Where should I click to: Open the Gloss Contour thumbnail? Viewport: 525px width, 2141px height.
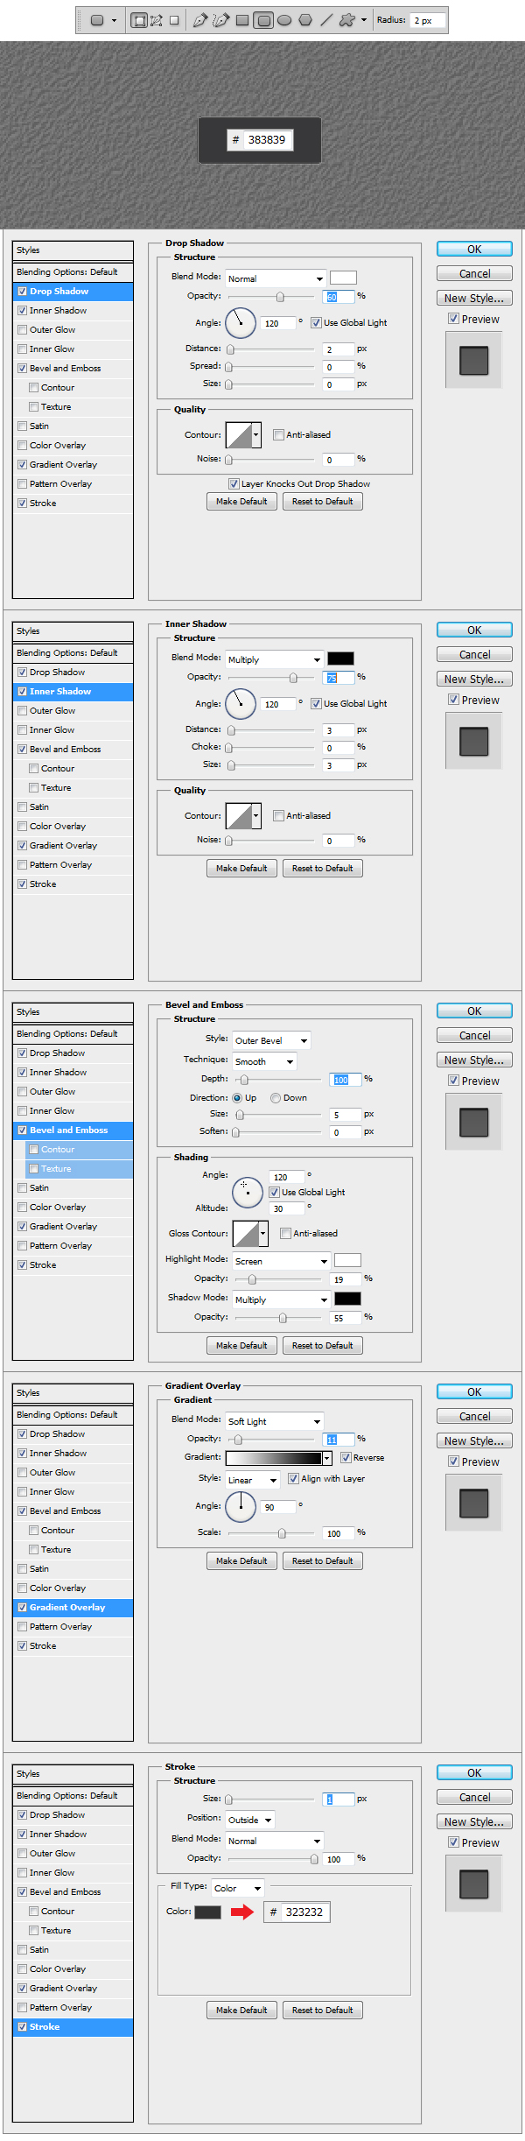pos(245,1234)
